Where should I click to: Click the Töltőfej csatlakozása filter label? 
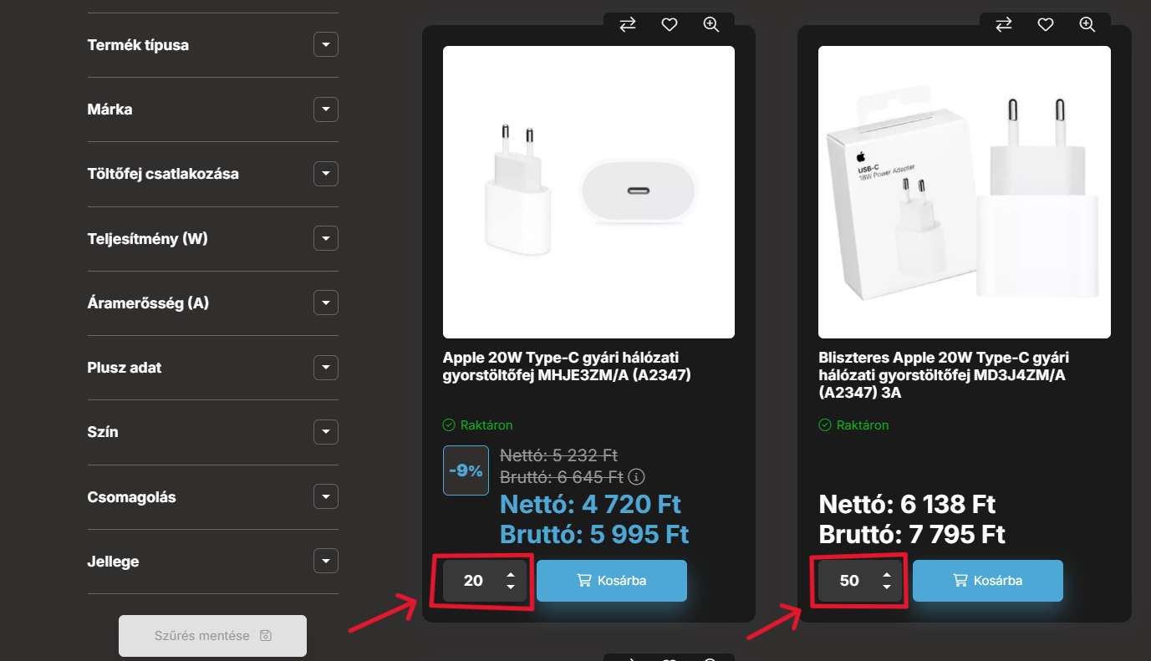coord(163,174)
